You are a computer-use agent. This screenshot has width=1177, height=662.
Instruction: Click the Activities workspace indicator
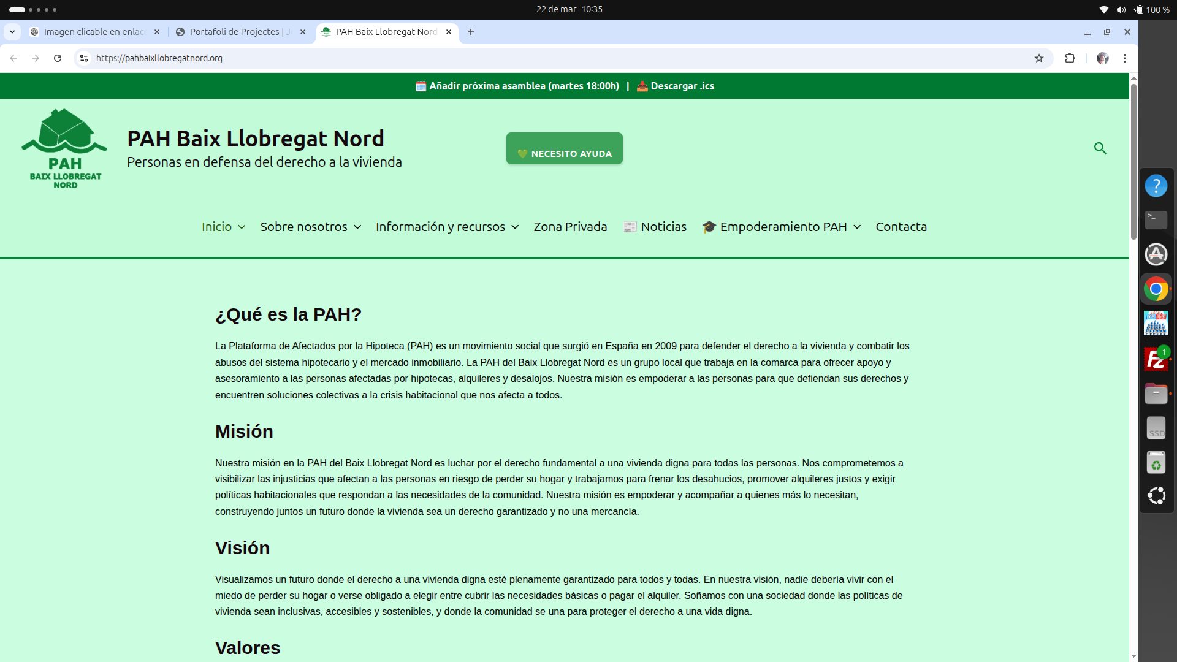click(x=33, y=10)
